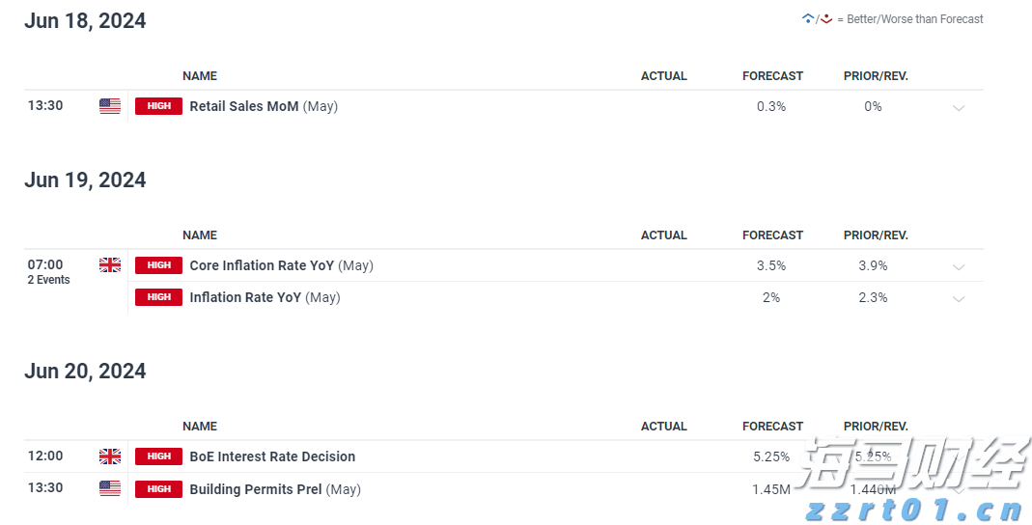
Task: Click the US flag beside Building Permits Prel
Action: (x=110, y=488)
